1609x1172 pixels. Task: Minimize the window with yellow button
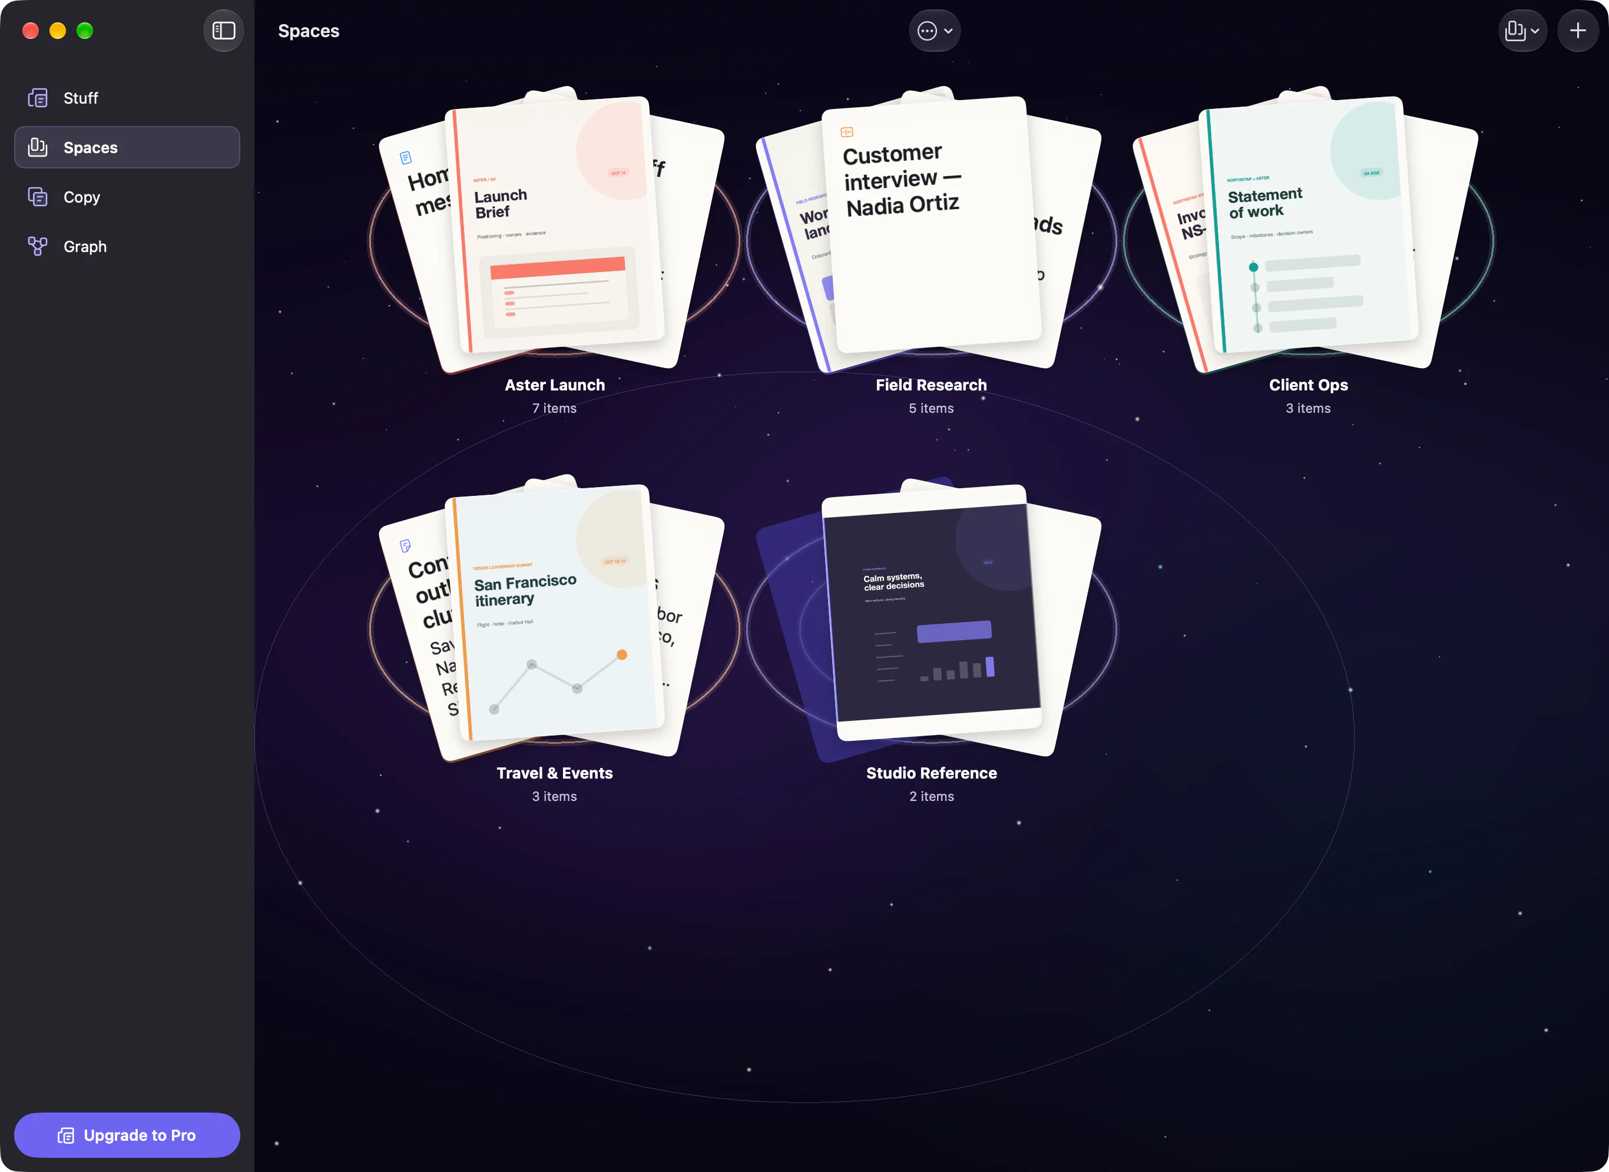click(x=58, y=31)
